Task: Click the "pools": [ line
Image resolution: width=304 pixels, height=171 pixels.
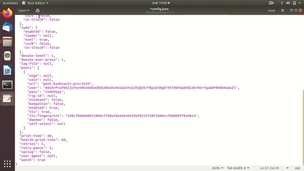Action: point(29,67)
